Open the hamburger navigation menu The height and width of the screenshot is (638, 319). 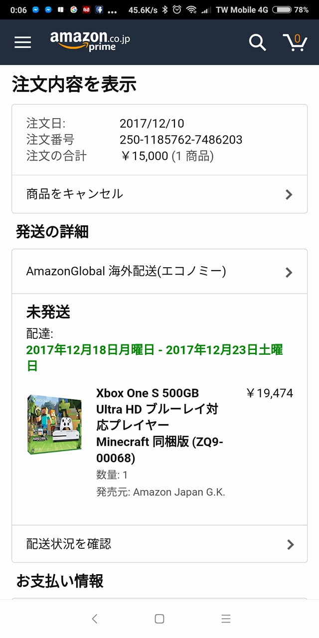22,42
